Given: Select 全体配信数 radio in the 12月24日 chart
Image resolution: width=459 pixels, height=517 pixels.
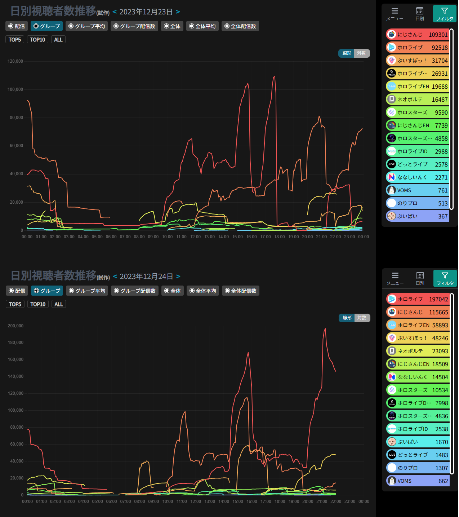Looking at the screenshot, I should click(241, 291).
